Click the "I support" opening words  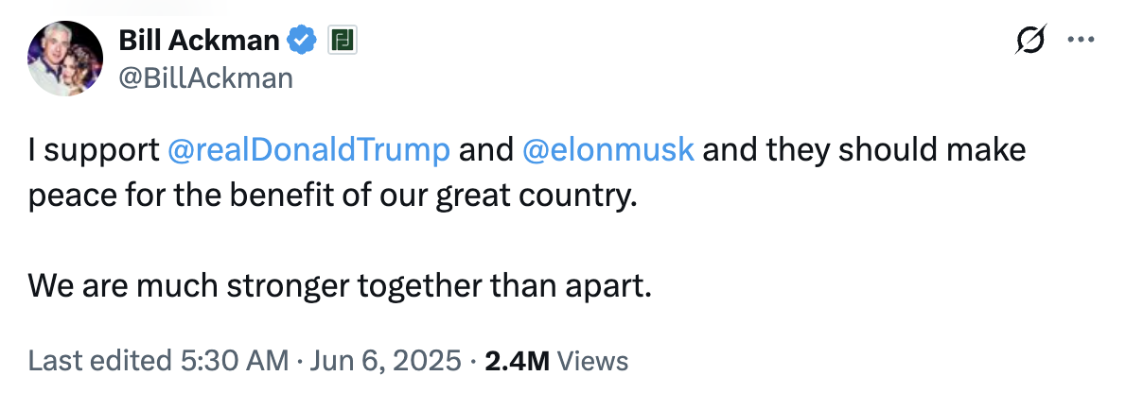pos(93,151)
